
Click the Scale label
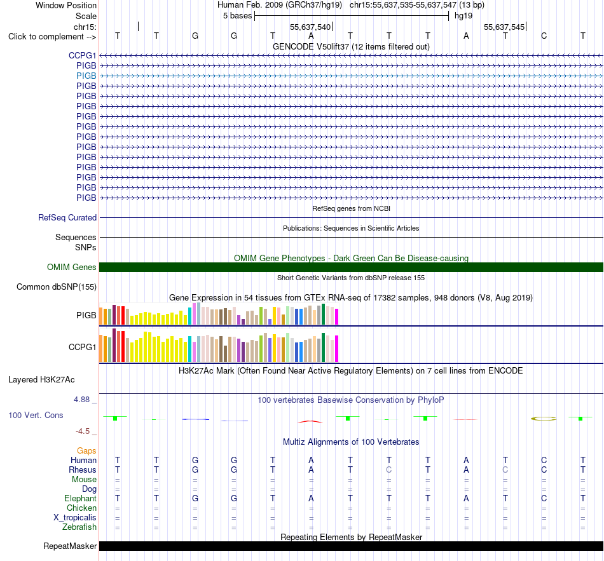[86, 16]
